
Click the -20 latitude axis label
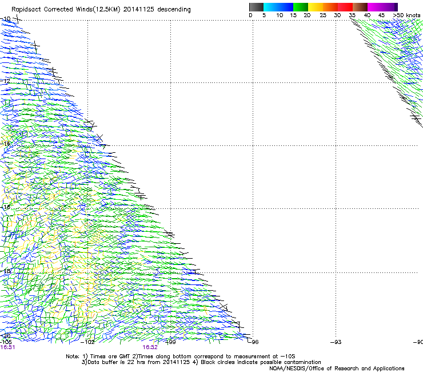click(5, 336)
